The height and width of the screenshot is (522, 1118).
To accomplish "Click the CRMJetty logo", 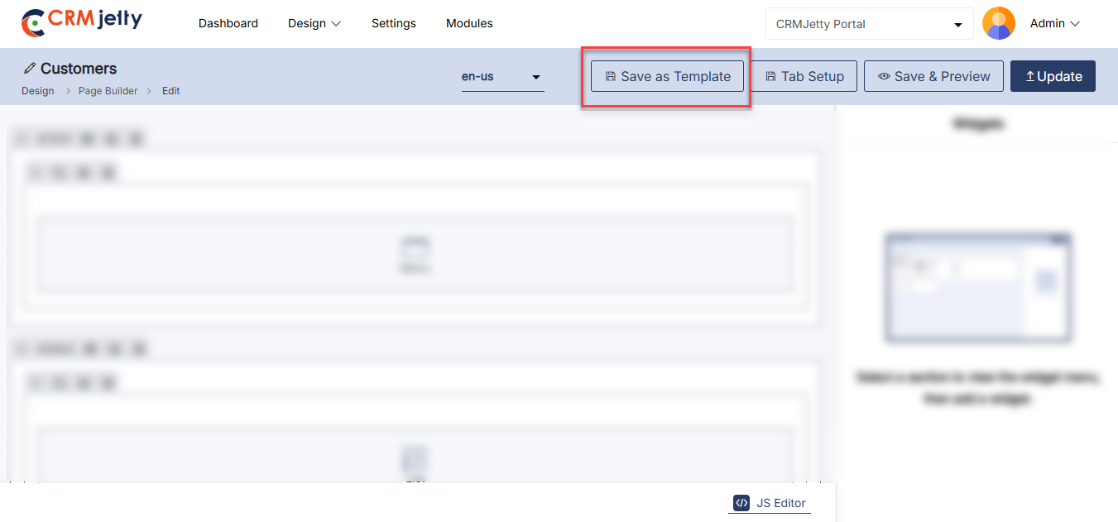I will [x=81, y=22].
